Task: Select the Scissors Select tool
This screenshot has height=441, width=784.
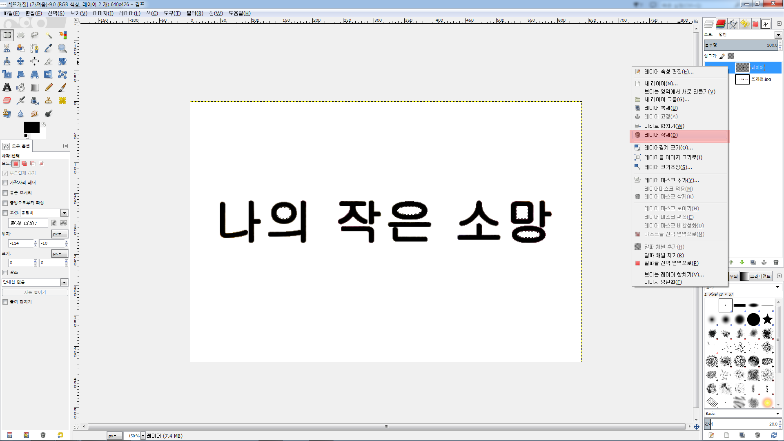Action: point(7,48)
